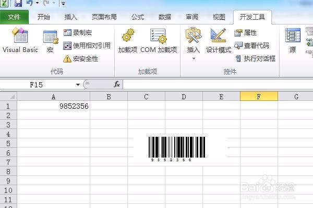Switch to the Page Layout (页面布局) tab
Screen dimensions: 313x208
tap(104, 17)
